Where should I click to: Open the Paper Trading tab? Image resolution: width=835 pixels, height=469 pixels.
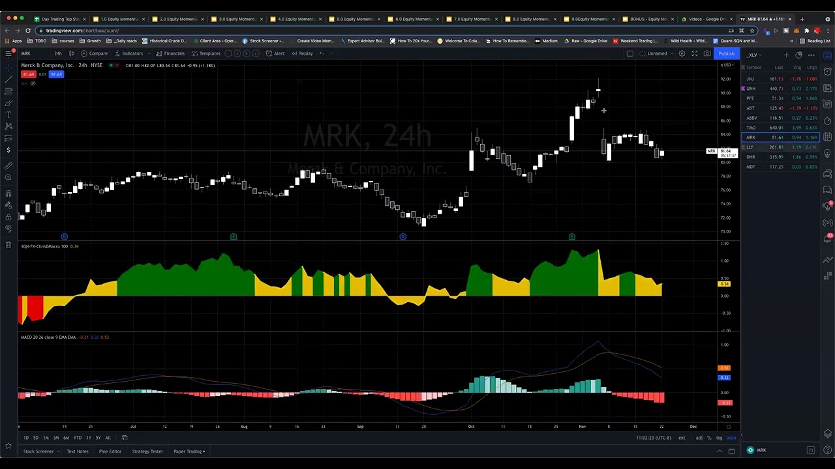(x=189, y=451)
